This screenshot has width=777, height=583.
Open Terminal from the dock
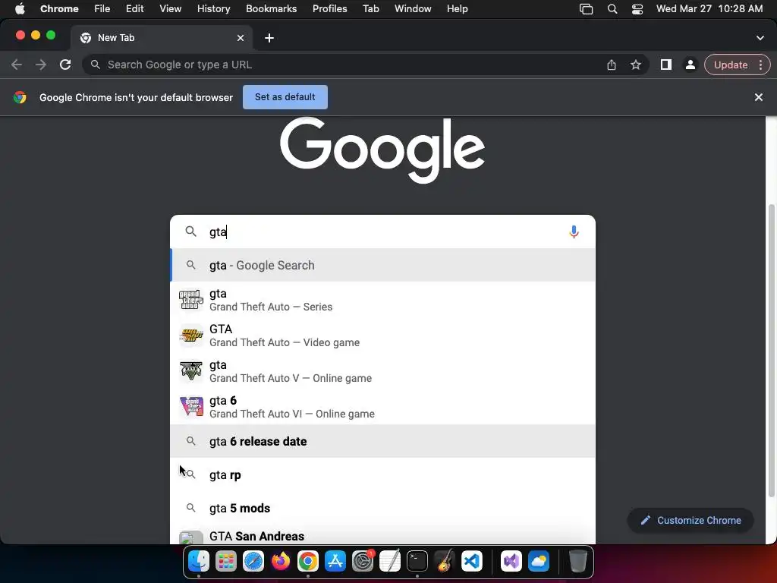click(x=417, y=561)
